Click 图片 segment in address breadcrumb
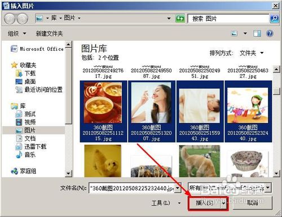Viewport: 282px width, 217px height. click(x=69, y=18)
